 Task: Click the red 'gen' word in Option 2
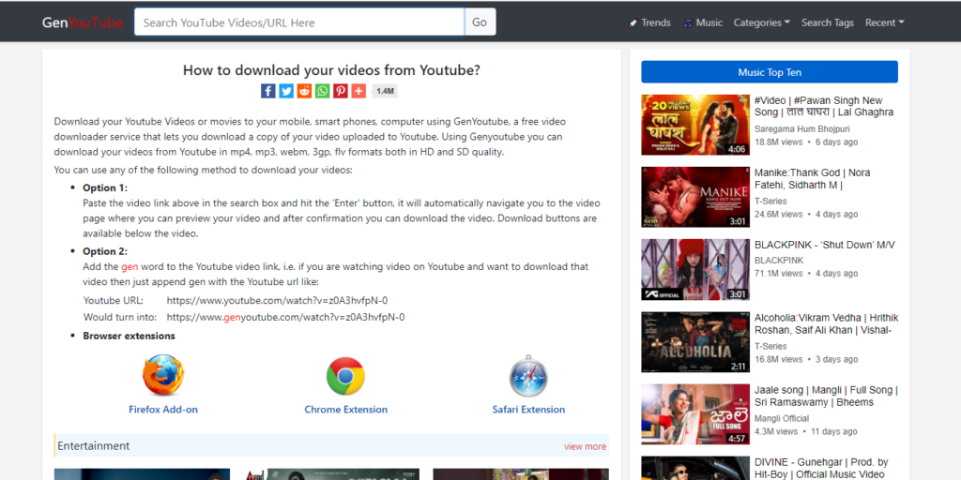point(130,267)
